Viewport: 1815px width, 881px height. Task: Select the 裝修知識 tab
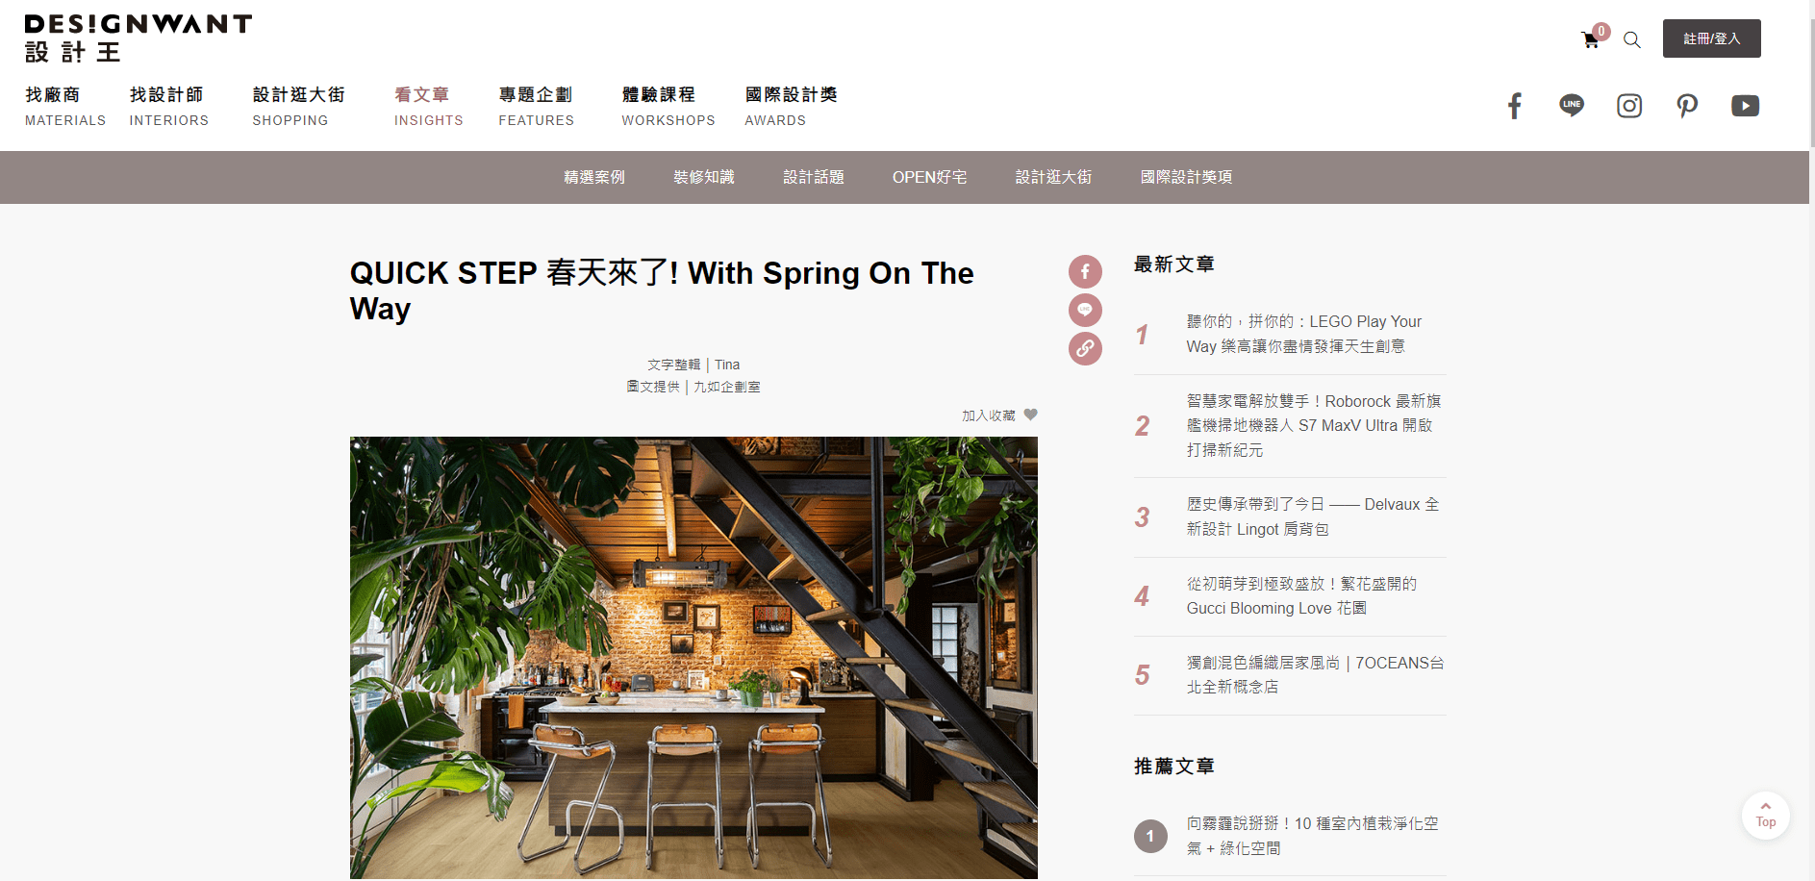pos(704,177)
